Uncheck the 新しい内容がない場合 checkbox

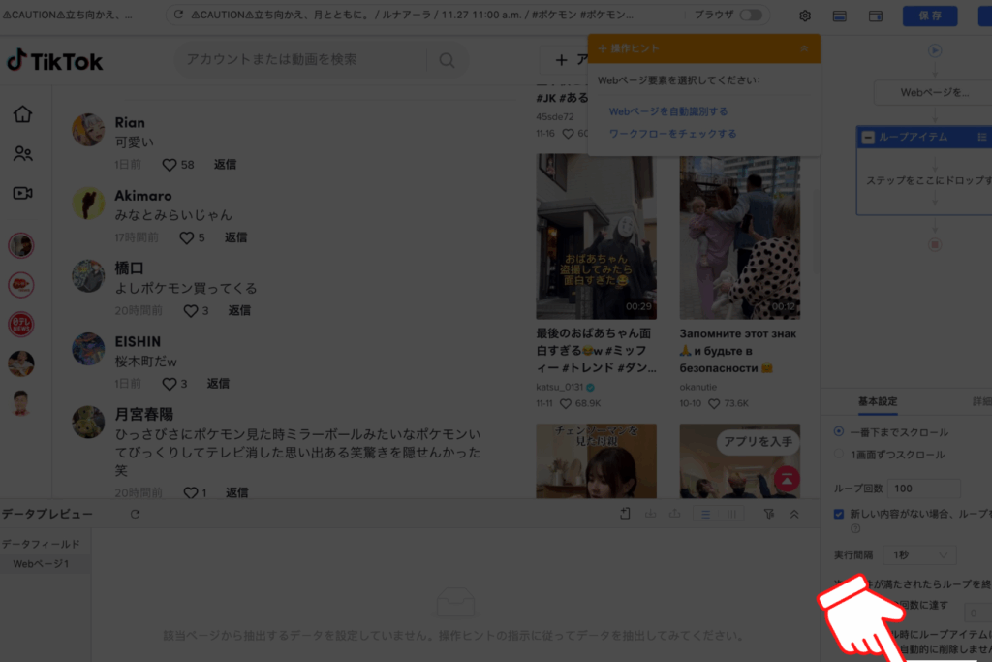pos(839,514)
